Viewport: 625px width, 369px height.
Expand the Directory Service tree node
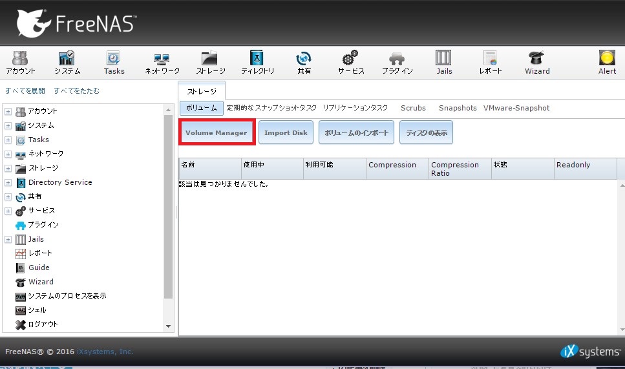8,182
